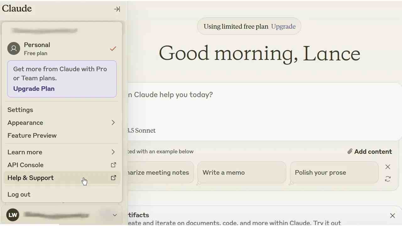Toggle the account menu chevron at bottom
402x226 pixels.
tap(115, 215)
